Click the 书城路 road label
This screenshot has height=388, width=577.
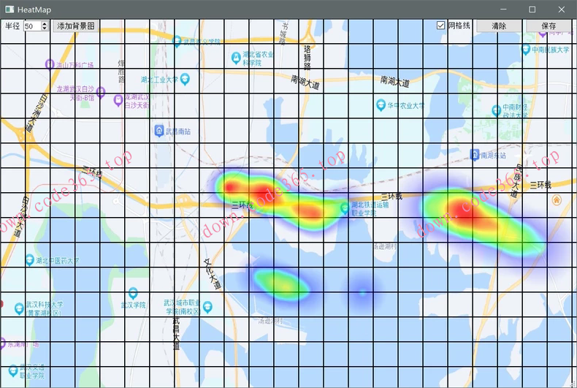(x=283, y=34)
